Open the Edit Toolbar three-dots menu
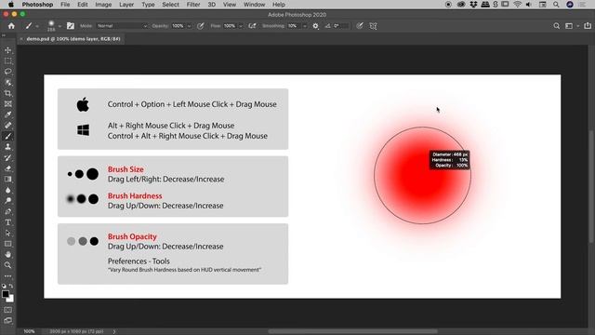 (8, 276)
